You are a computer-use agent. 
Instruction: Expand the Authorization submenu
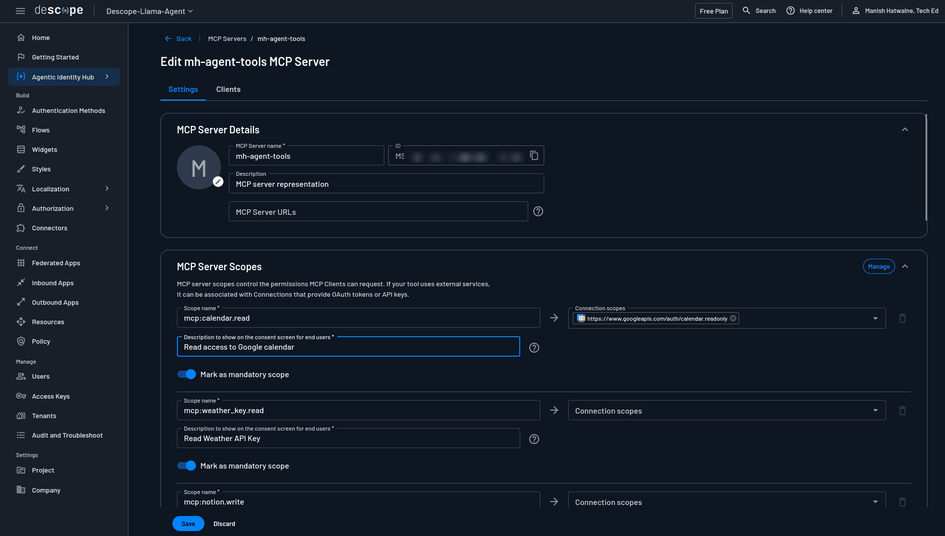[107, 208]
